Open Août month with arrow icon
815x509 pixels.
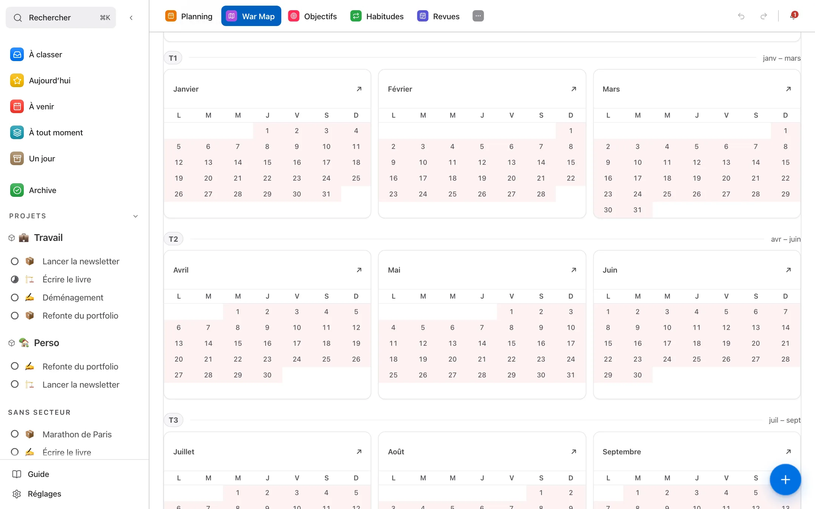pyautogui.click(x=574, y=452)
